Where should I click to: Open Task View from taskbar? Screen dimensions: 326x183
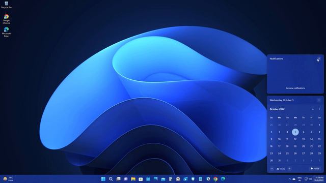point(118,179)
